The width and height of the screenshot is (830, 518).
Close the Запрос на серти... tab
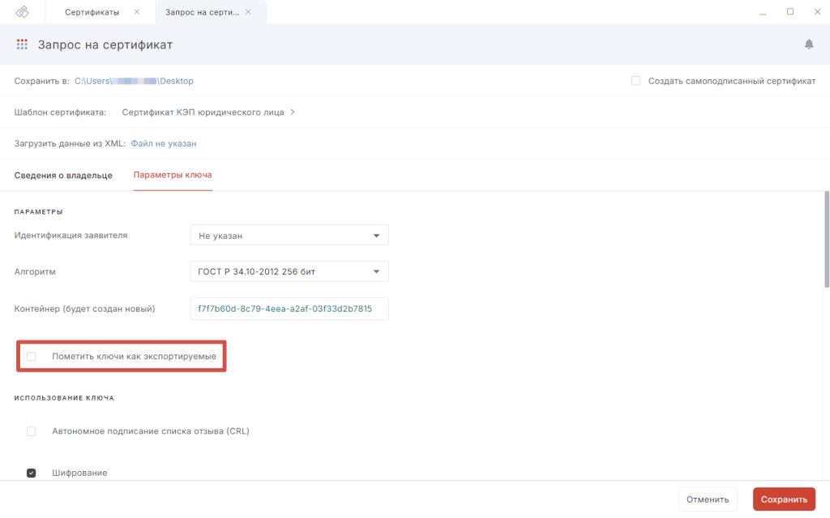[248, 11]
